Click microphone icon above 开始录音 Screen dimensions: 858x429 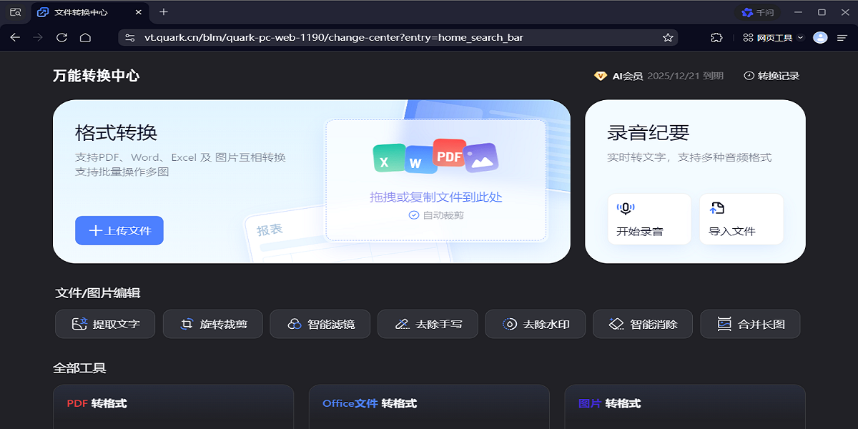626,208
